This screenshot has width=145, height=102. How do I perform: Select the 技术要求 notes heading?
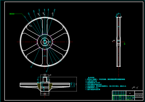click(x=91, y=77)
